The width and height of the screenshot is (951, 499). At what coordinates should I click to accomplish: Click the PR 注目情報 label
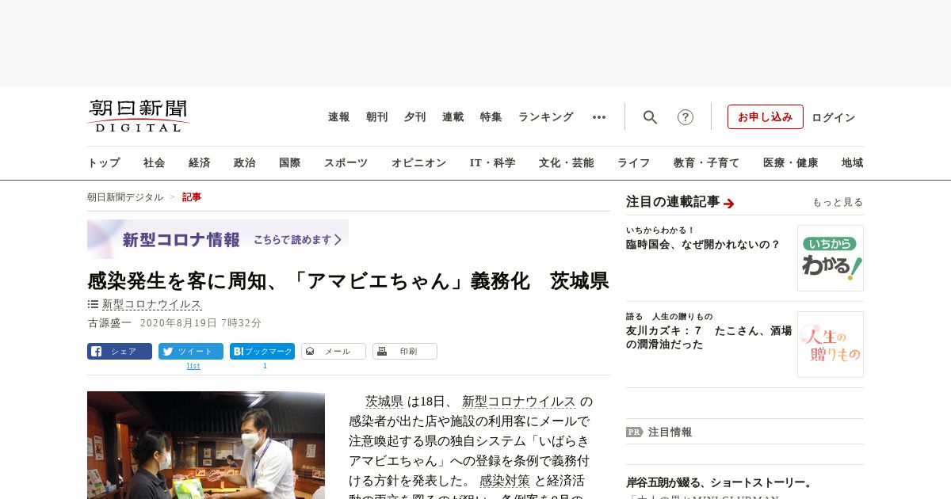[x=659, y=432]
